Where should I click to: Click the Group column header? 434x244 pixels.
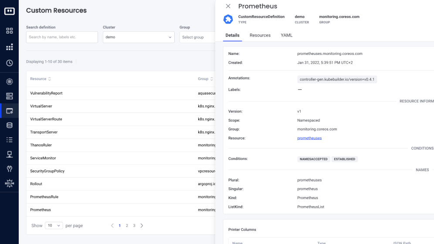point(203,79)
